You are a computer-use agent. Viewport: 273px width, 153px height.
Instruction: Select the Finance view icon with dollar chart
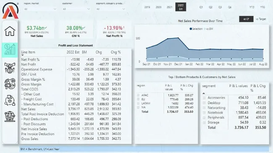(x=10, y=50)
